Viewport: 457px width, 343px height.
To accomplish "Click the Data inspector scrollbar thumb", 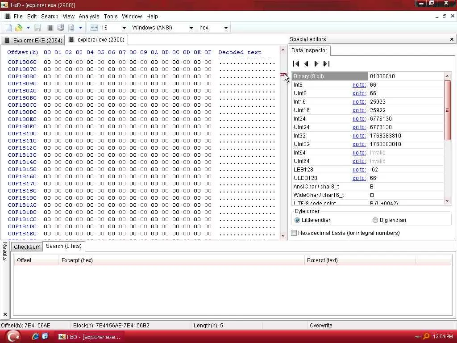I will coord(447,110).
